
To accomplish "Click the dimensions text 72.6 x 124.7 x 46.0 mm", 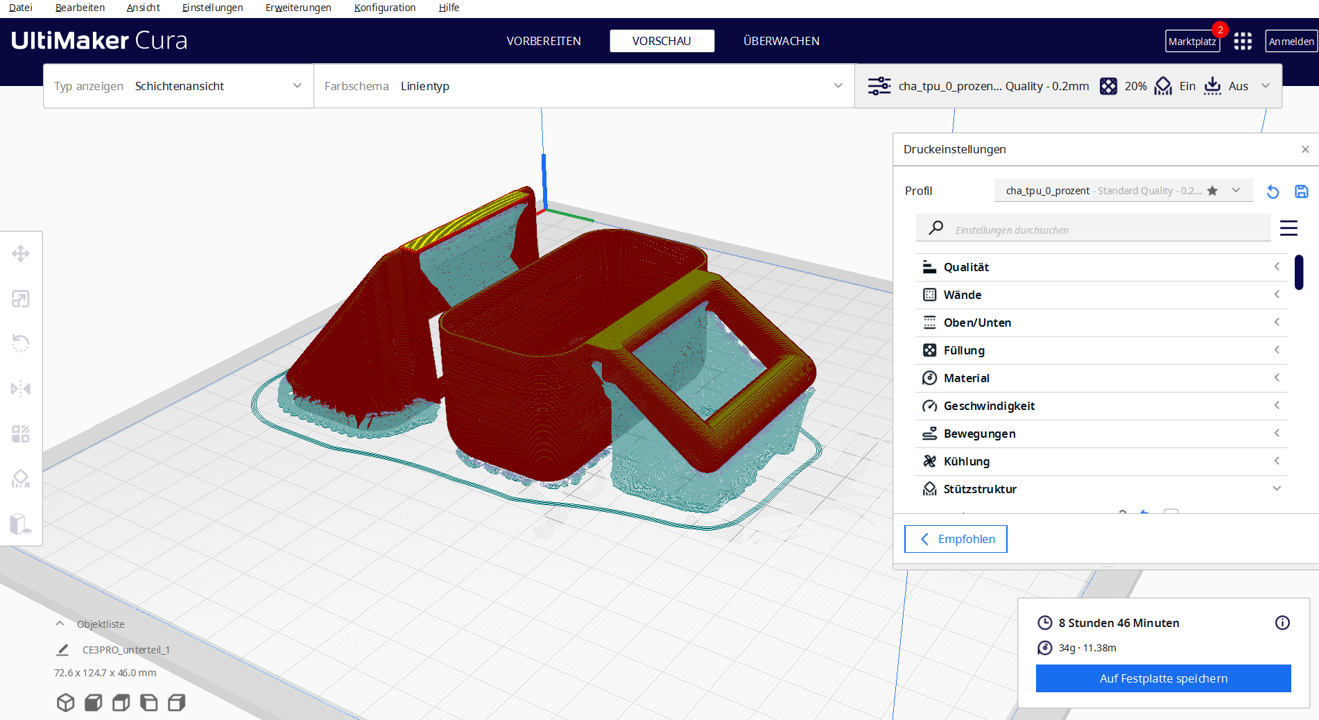I will [105, 673].
